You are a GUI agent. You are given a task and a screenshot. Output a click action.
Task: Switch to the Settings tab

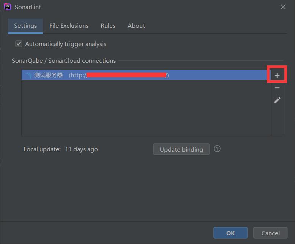click(25, 26)
